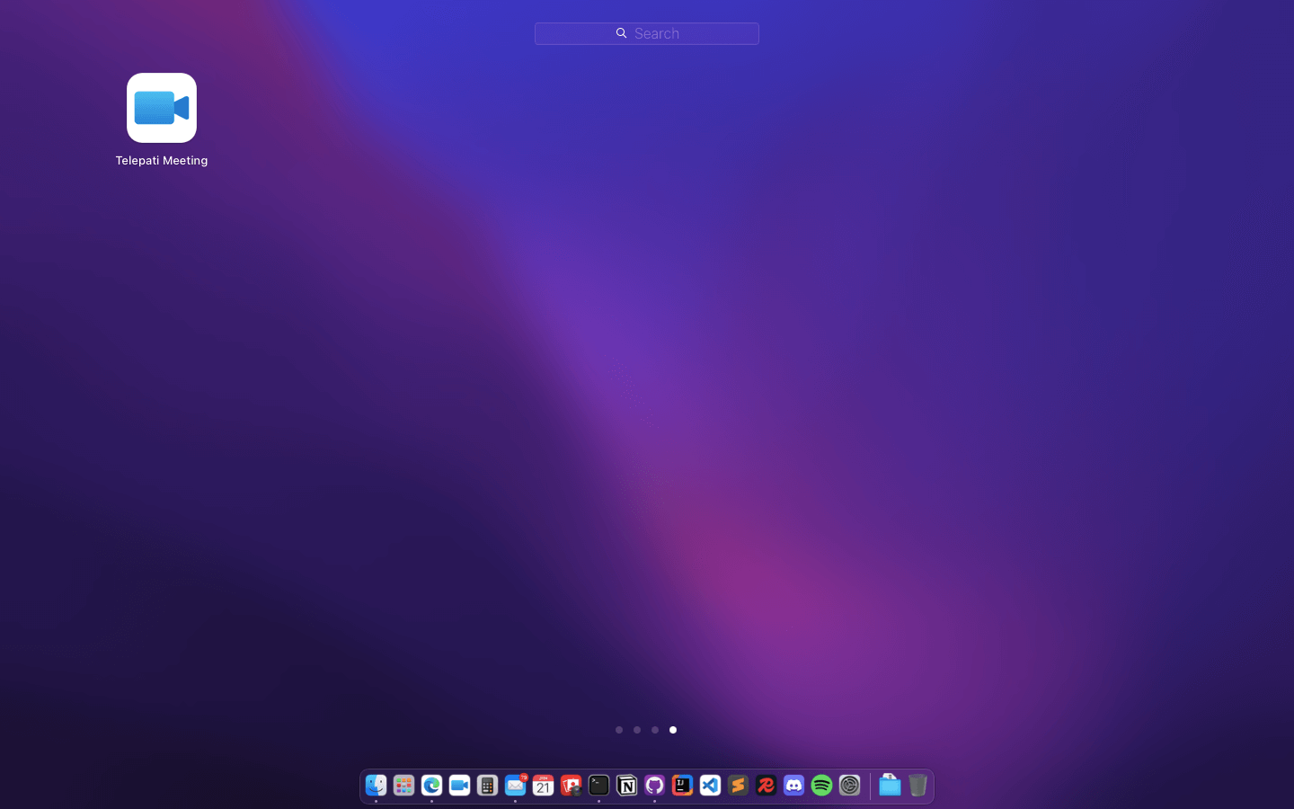Open the Trash in the Dock
This screenshot has width=1294, height=809.
917,786
